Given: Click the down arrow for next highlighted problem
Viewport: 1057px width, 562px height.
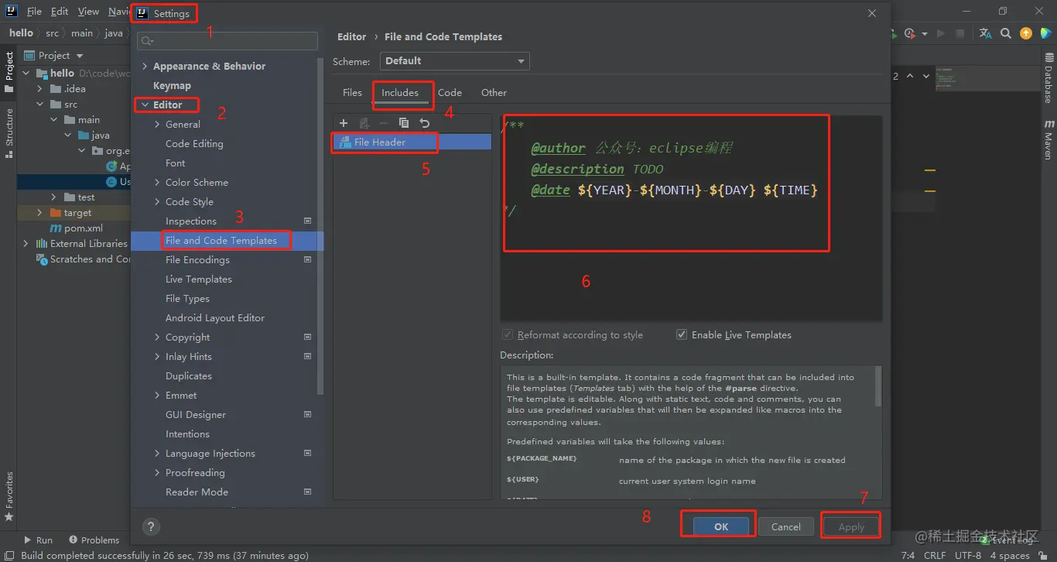Looking at the screenshot, I should [925, 76].
